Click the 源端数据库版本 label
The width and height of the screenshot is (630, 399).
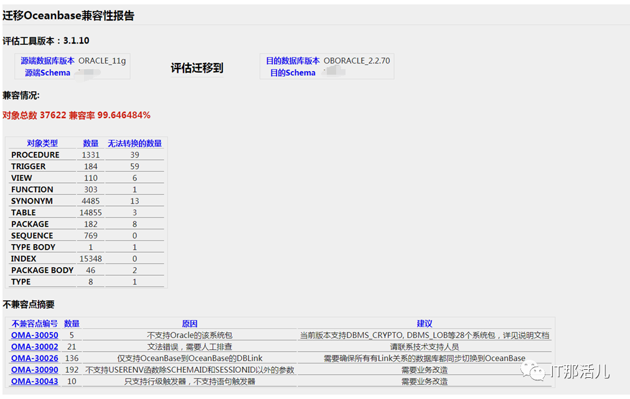pos(47,60)
